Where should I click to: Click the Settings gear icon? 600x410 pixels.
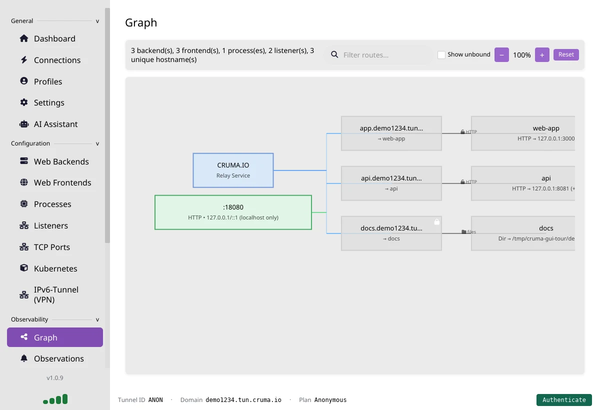pos(24,102)
